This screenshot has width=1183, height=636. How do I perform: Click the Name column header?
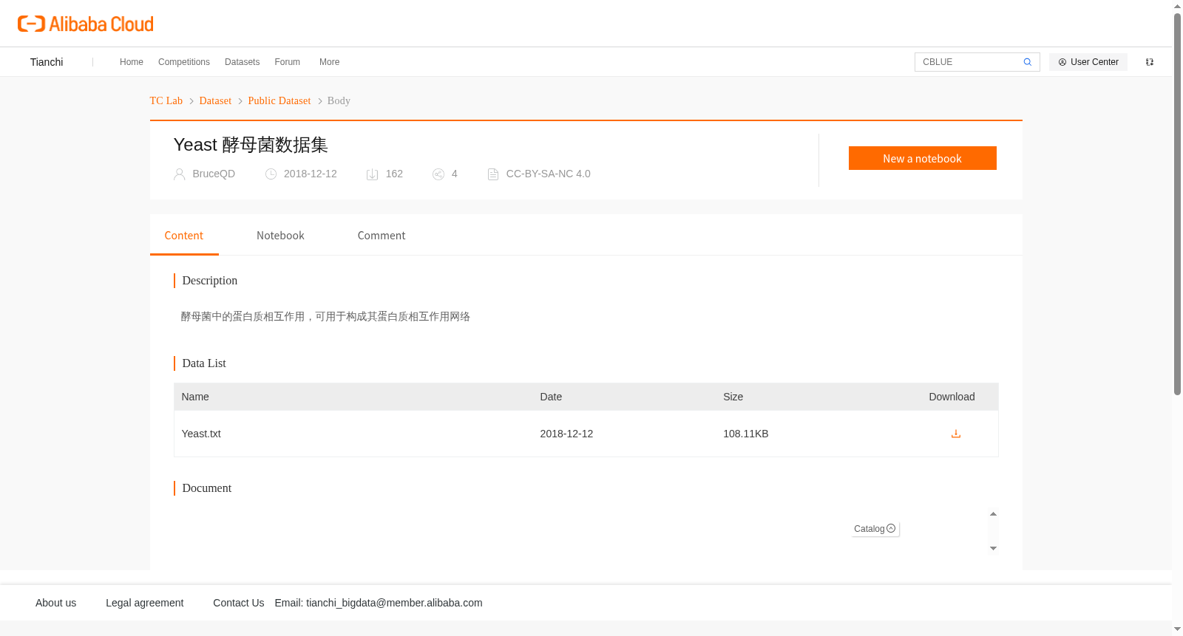(195, 397)
